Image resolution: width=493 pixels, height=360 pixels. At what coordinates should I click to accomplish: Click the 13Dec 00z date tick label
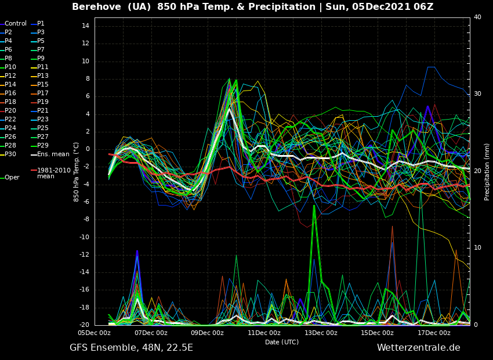point(321,333)
